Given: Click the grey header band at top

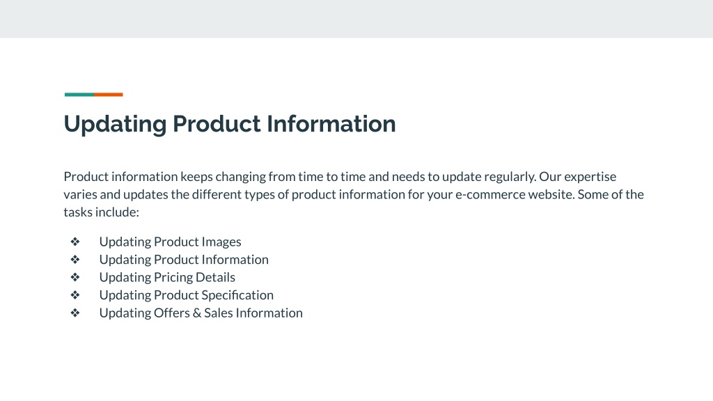Looking at the screenshot, I should (356, 19).
